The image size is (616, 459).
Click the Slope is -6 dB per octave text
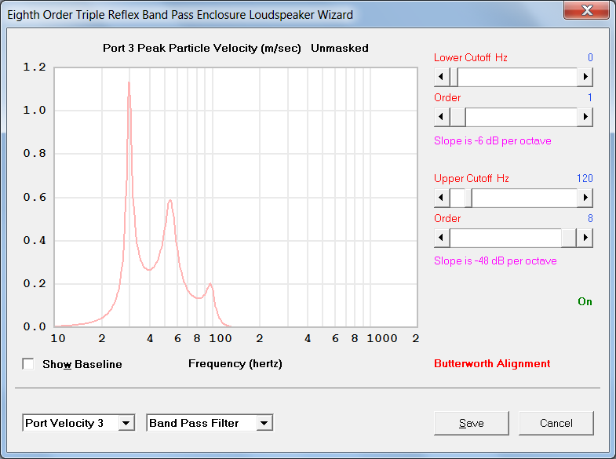click(492, 140)
